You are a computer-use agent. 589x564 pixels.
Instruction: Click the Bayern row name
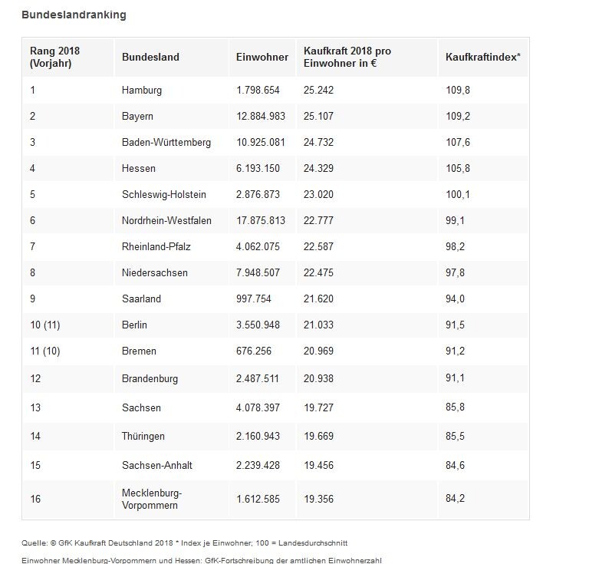137,116
